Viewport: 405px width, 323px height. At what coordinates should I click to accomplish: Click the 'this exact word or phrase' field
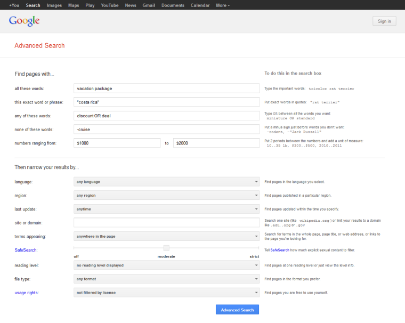coord(167,102)
